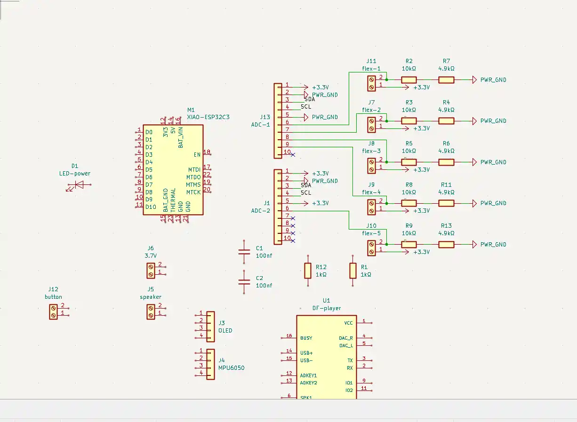Select the J5 speaker connector symbol

[151, 311]
